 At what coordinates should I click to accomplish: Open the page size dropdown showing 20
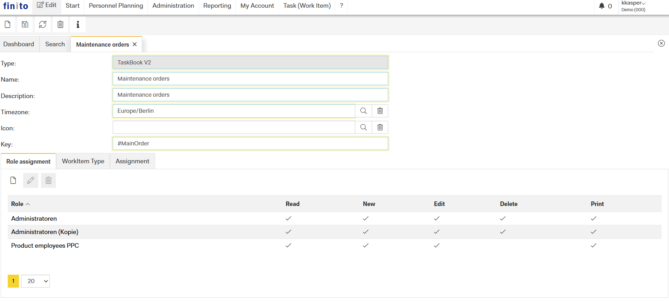35,281
